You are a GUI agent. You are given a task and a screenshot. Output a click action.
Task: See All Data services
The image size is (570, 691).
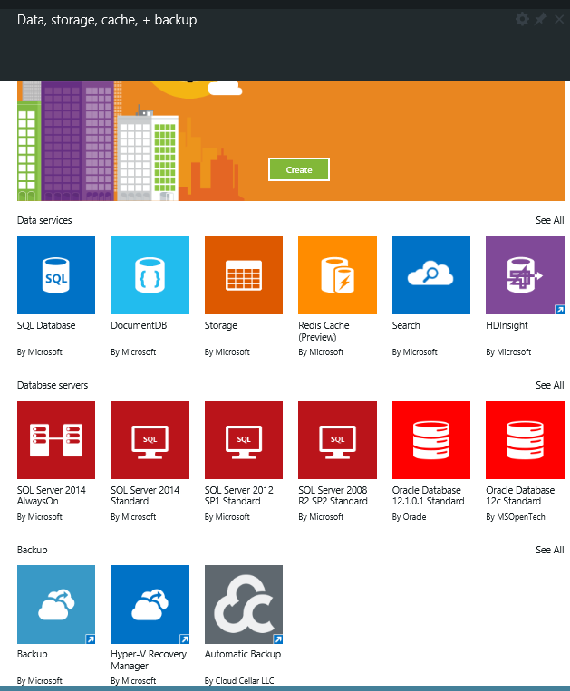(x=550, y=220)
